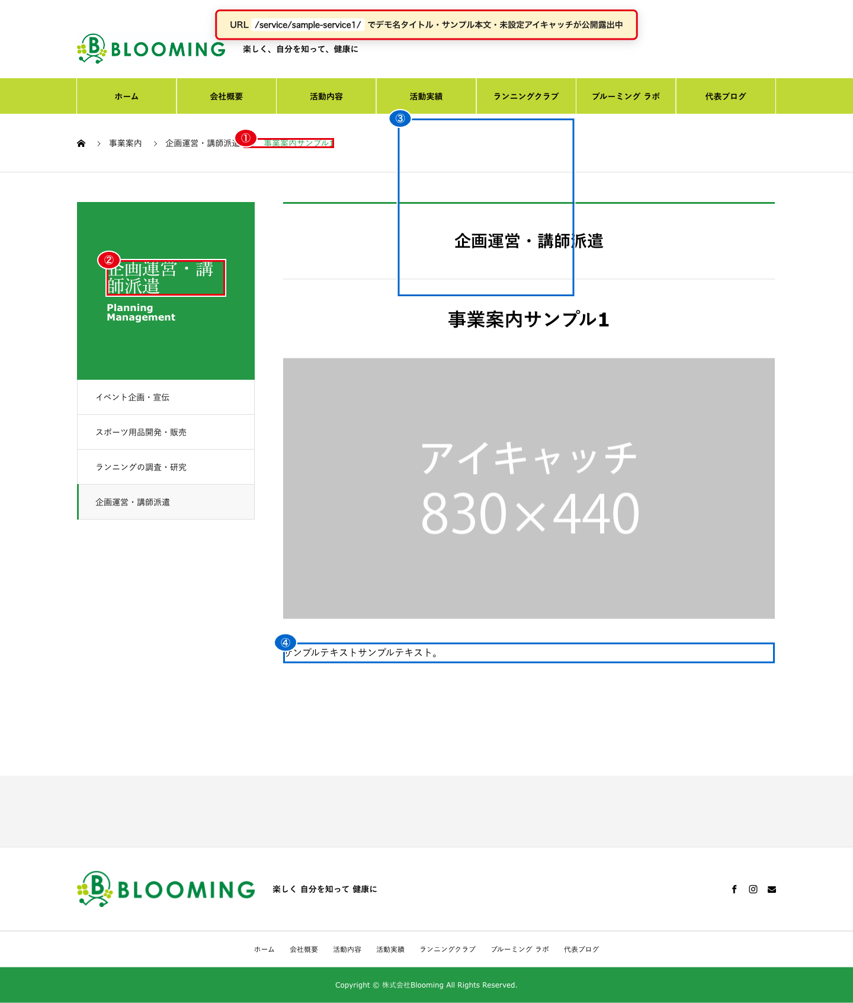The image size is (853, 1003).
Task: Click footer ランニングクラブ link
Action: tap(448, 949)
